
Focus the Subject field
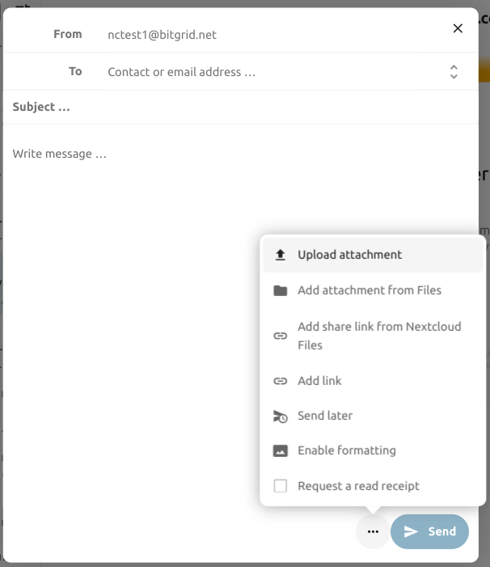coord(243,107)
